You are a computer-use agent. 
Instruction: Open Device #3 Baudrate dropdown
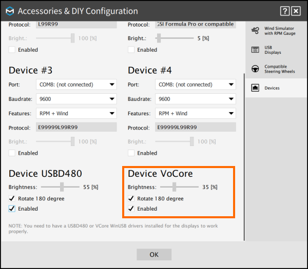click(x=76, y=99)
